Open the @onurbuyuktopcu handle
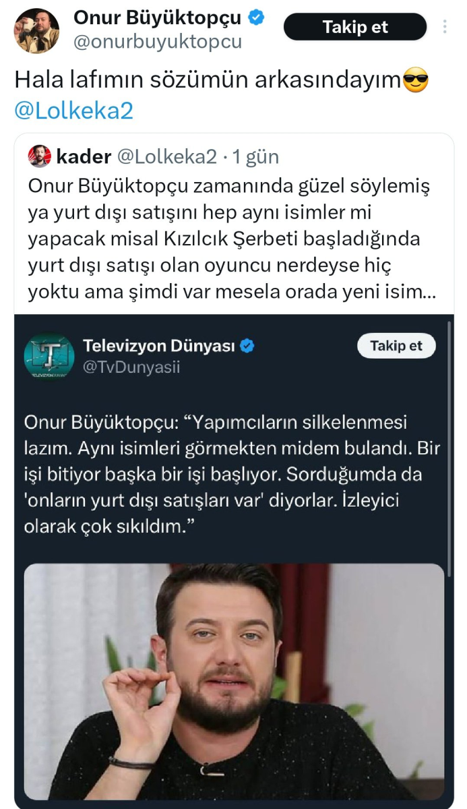The image size is (467, 809). 156,42
